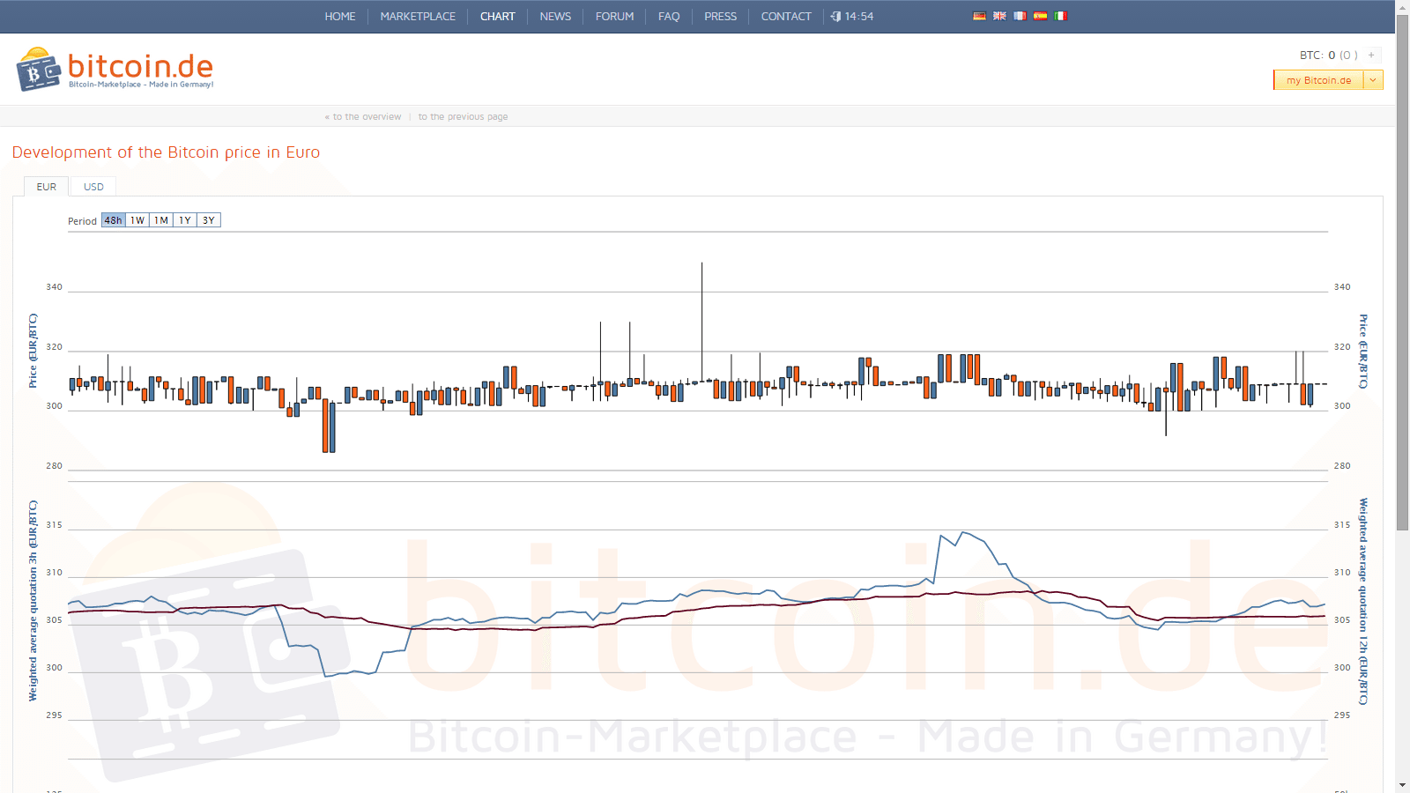Open the FORUM page

click(614, 16)
